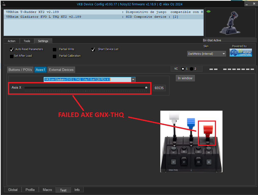This screenshot has height=195, width=258.
Task: Open the Info bottom tab
Action: [x=77, y=190]
